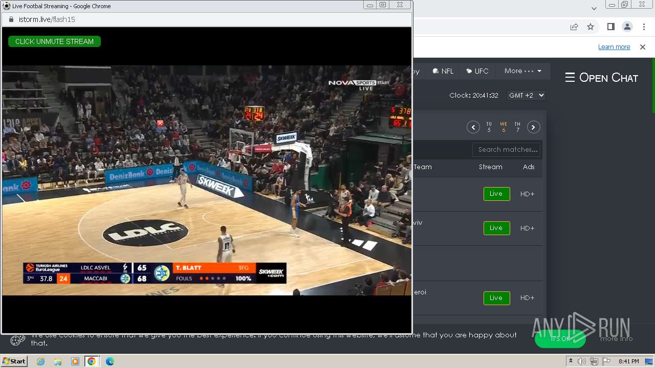Go to previous day with left arrow

pos(473,127)
